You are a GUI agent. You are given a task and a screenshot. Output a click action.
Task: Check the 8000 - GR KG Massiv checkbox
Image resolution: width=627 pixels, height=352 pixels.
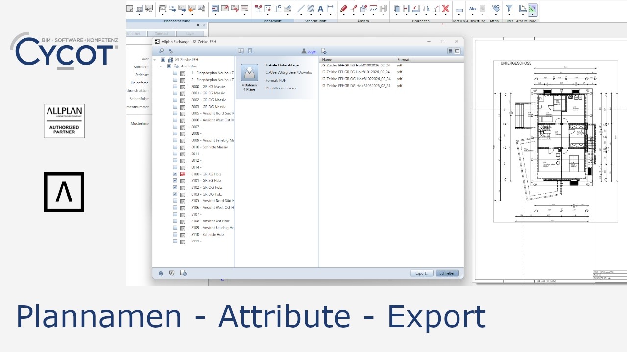point(175,87)
